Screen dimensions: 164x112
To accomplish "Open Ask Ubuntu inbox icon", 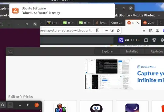I will coord(146,40).
